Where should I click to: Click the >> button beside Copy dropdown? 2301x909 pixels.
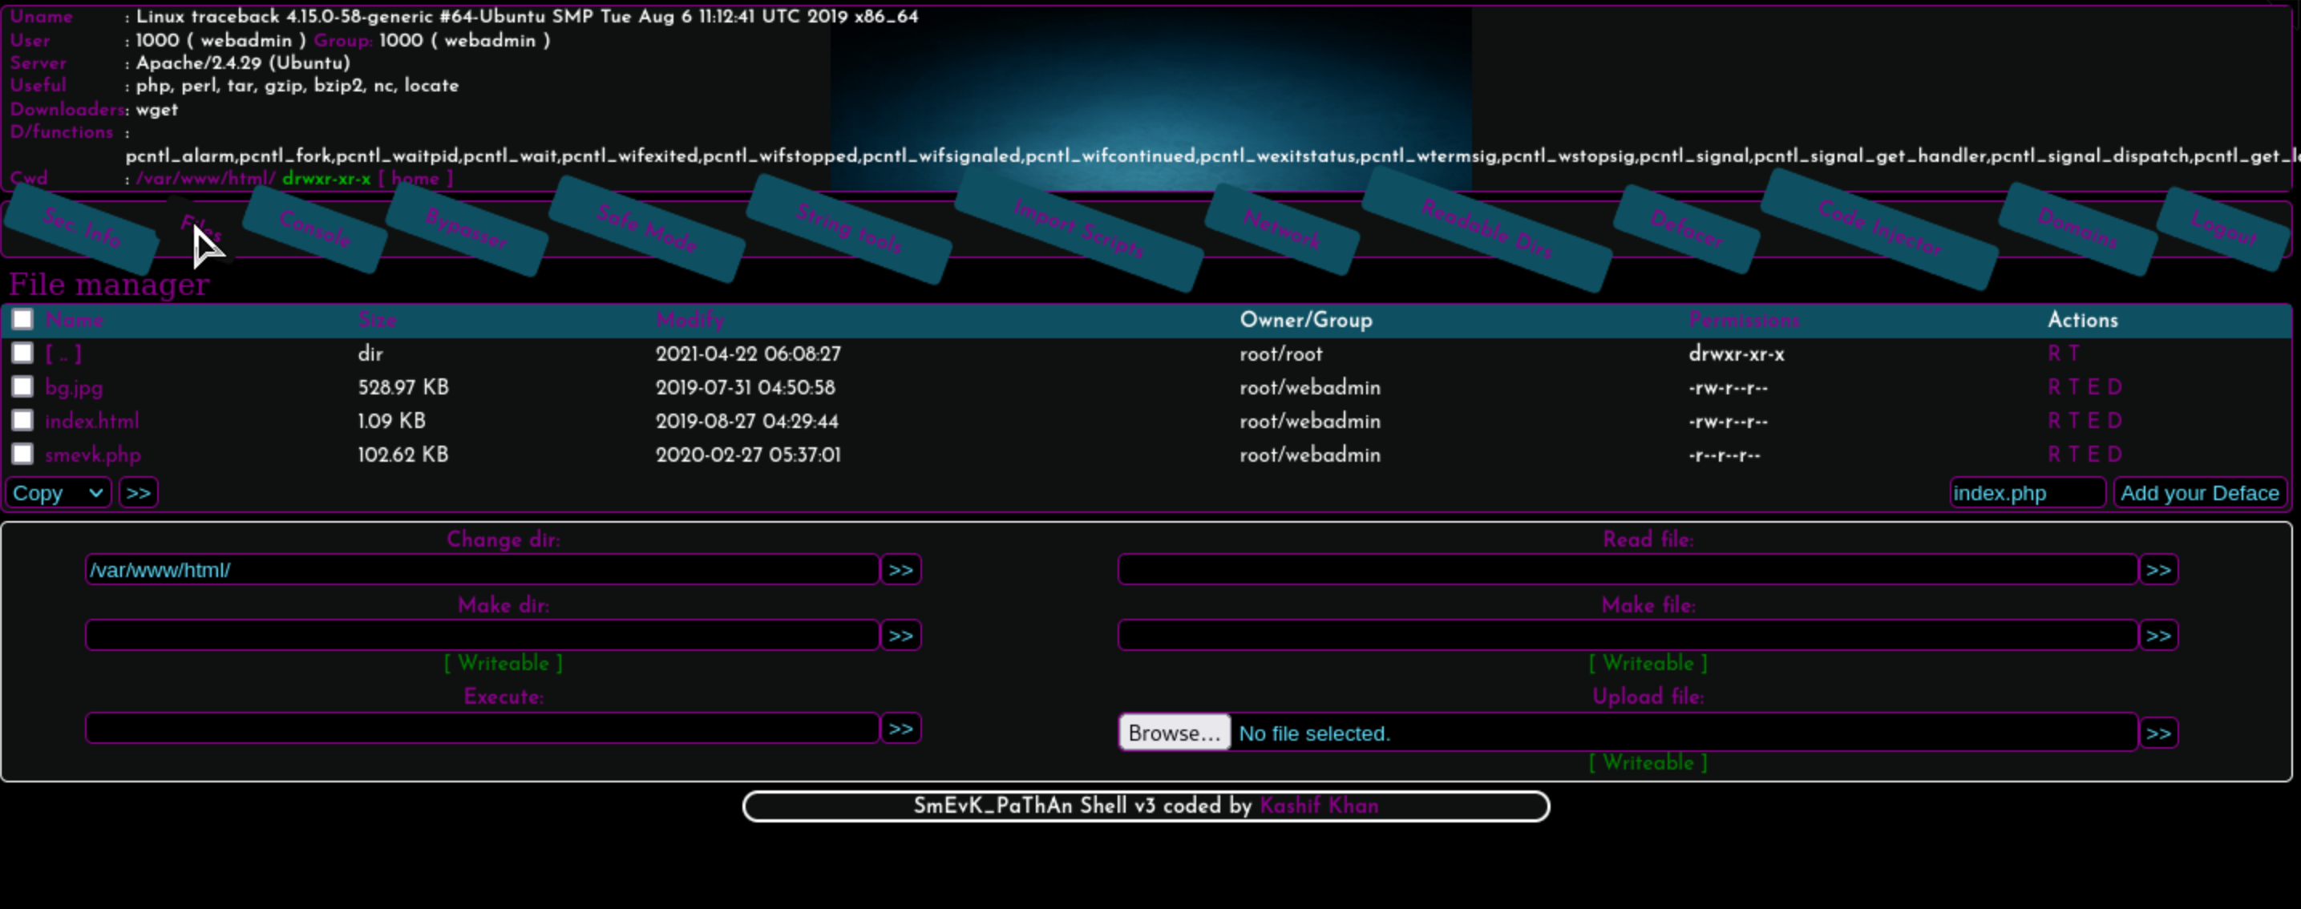tap(139, 493)
